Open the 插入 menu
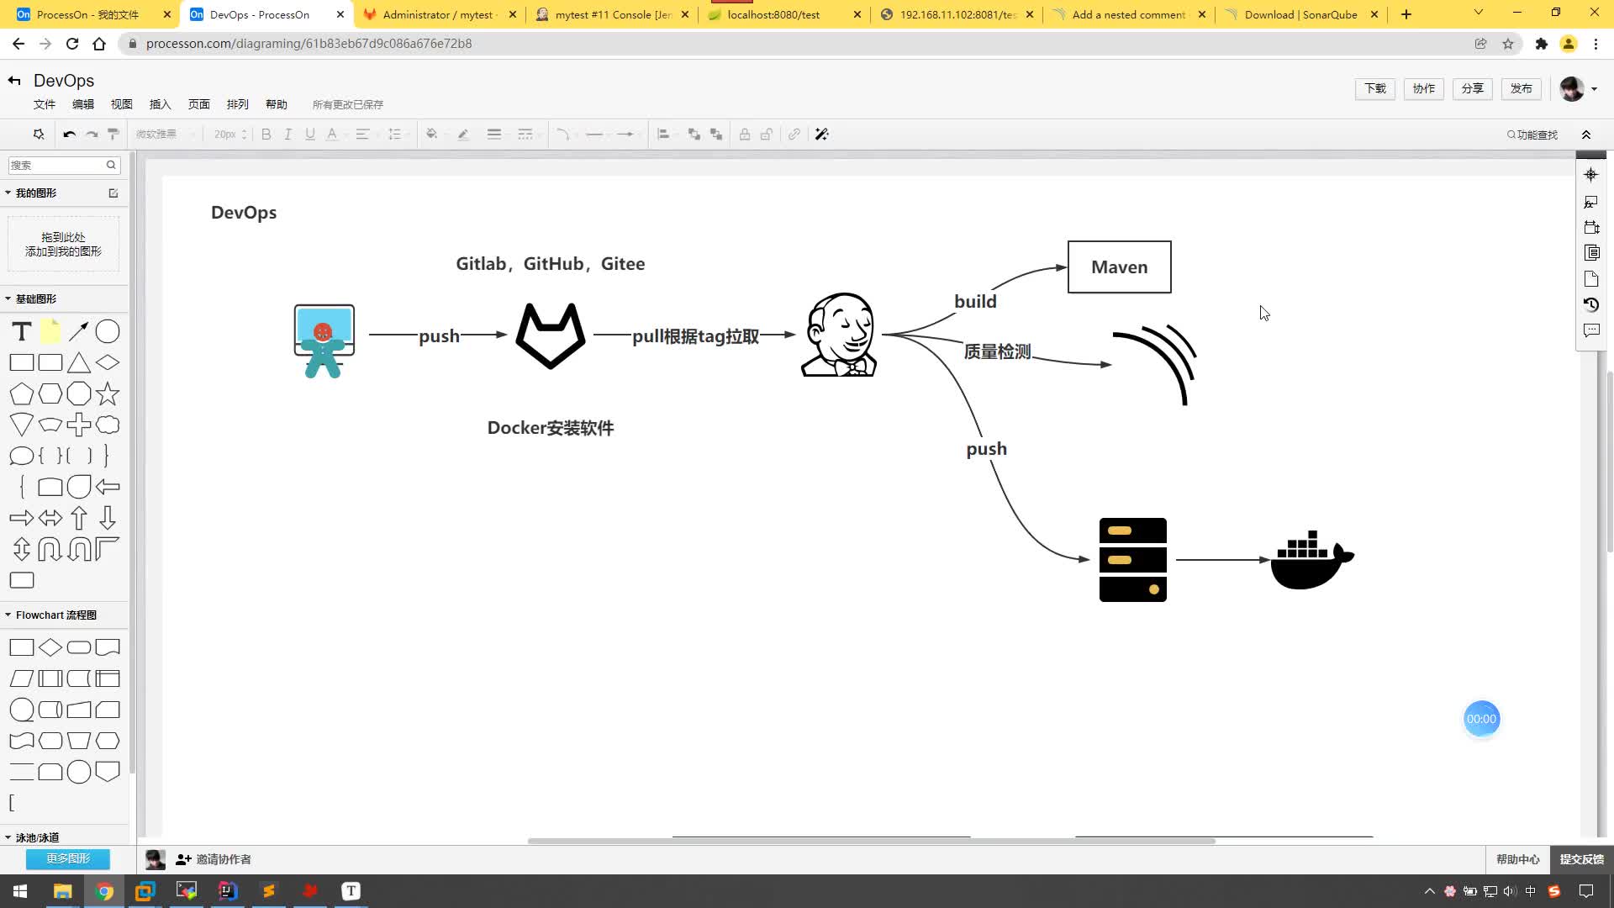This screenshot has width=1614, height=908. [x=161, y=104]
